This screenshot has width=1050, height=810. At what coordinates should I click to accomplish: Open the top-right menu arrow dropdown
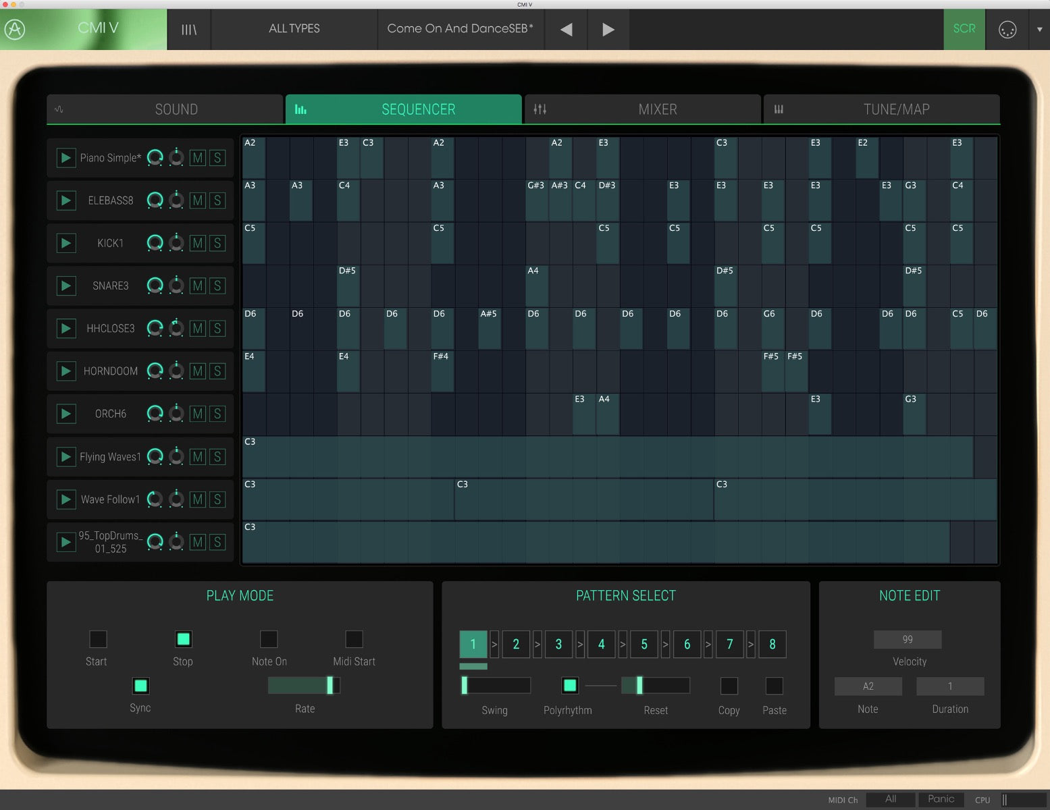click(x=1039, y=29)
